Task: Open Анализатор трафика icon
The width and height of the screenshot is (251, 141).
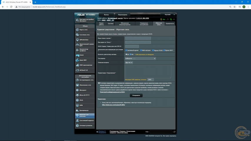Action: point(77,50)
